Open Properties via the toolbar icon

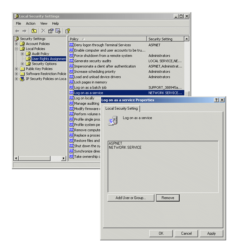[51, 31]
